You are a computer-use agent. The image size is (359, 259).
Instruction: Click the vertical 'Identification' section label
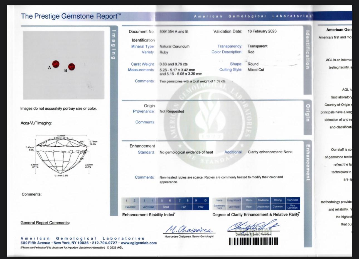tap(308, 50)
